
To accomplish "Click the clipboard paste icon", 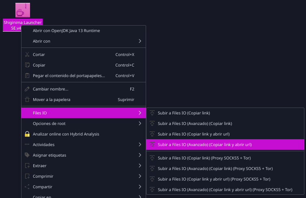I will point(27,76).
